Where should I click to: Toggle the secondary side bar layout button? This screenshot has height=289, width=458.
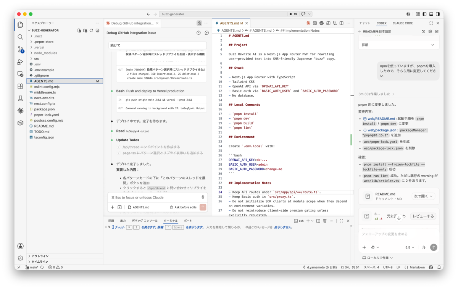(x=438, y=14)
